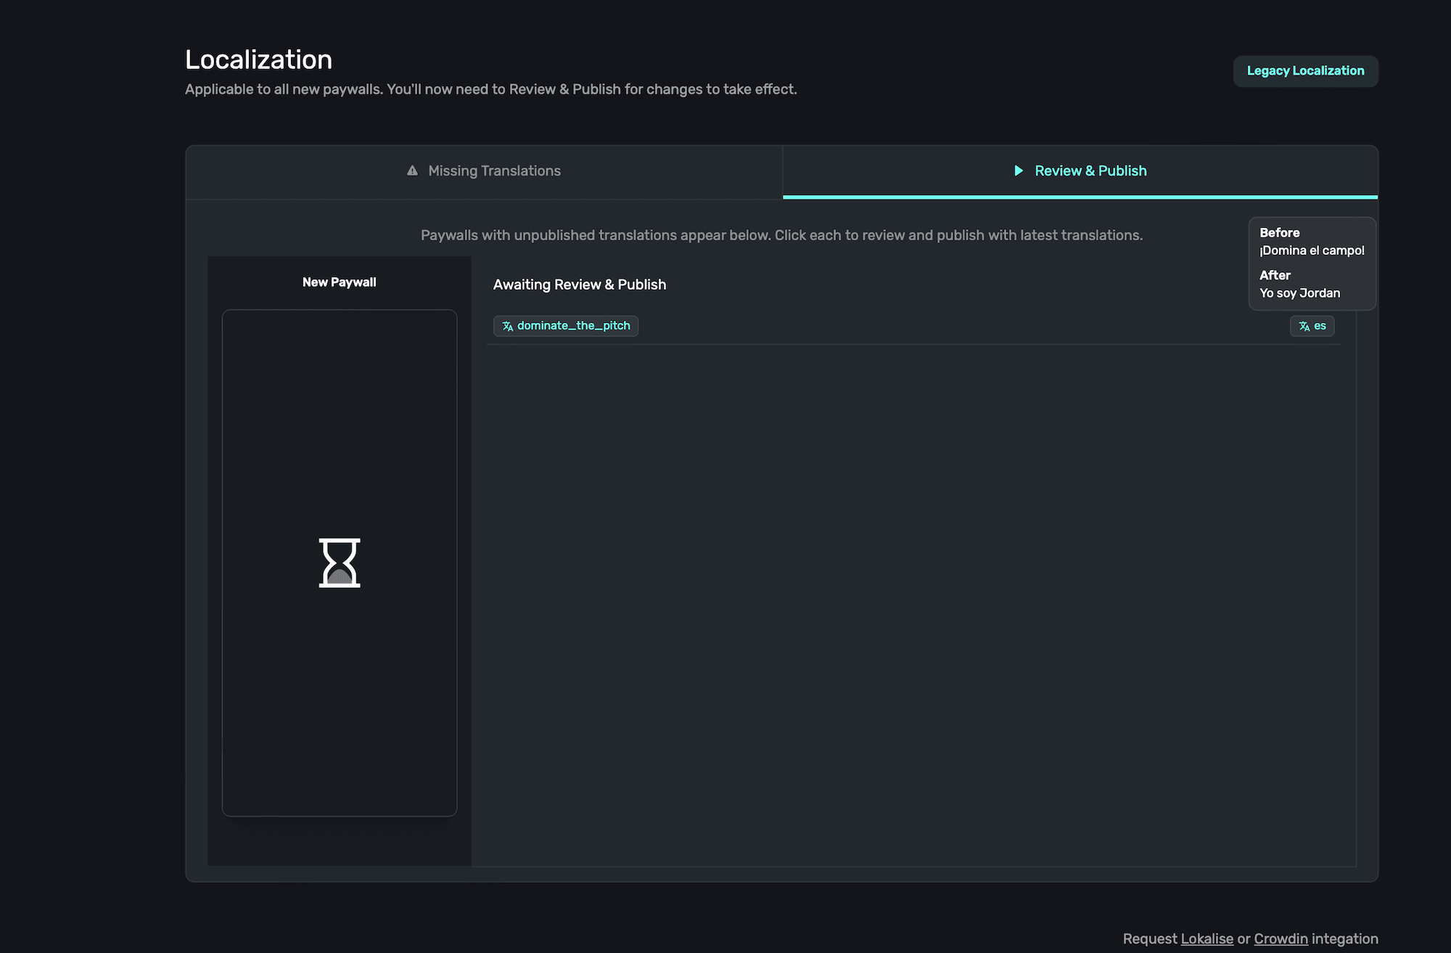Click the Awaiting Review & Publish heading
This screenshot has width=1451, height=953.
point(579,285)
